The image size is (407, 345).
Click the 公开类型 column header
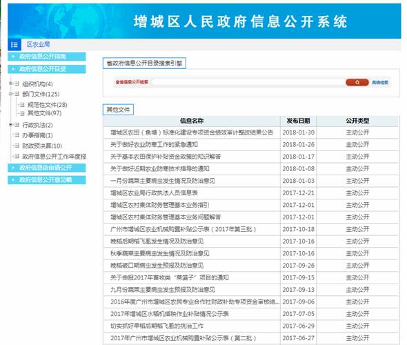pos(357,121)
